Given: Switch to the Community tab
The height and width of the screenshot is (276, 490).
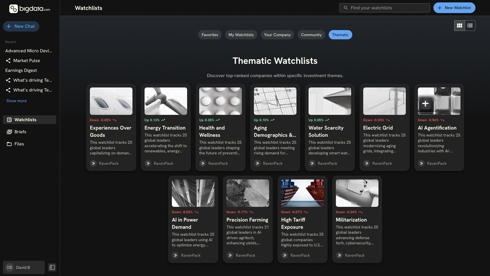Looking at the screenshot, I should (x=311, y=35).
